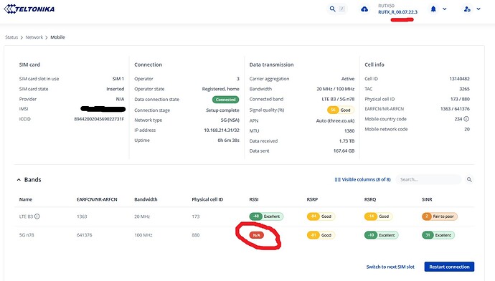Click the firmware version RUTX_R_00.07.22.3 link
Viewport: 495px width, 281px height.
(397, 12)
